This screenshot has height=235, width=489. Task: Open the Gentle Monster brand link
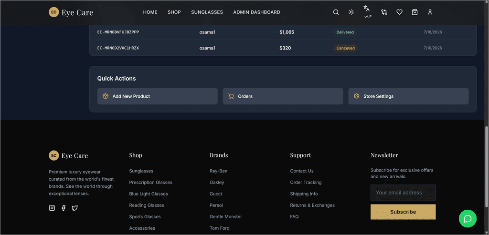[x=226, y=216]
